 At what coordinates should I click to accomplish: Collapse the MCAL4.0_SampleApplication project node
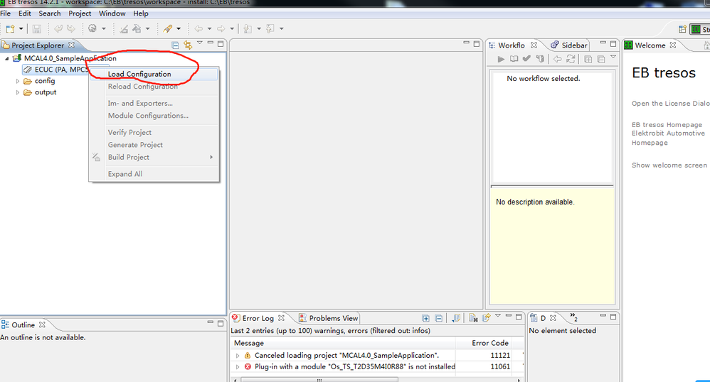click(7, 58)
